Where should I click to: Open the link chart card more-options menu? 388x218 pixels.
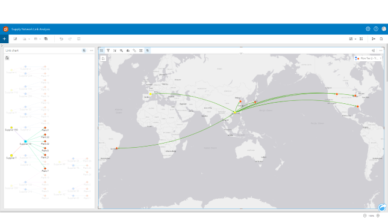[x=92, y=50]
